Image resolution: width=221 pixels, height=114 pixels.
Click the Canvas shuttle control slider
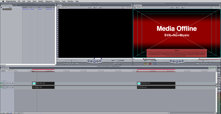[203, 61]
